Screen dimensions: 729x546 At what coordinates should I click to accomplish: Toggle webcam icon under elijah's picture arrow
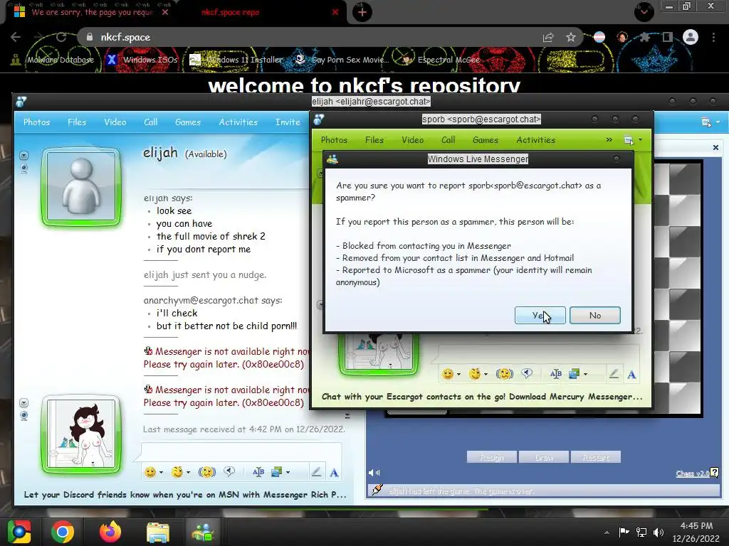pos(23,168)
